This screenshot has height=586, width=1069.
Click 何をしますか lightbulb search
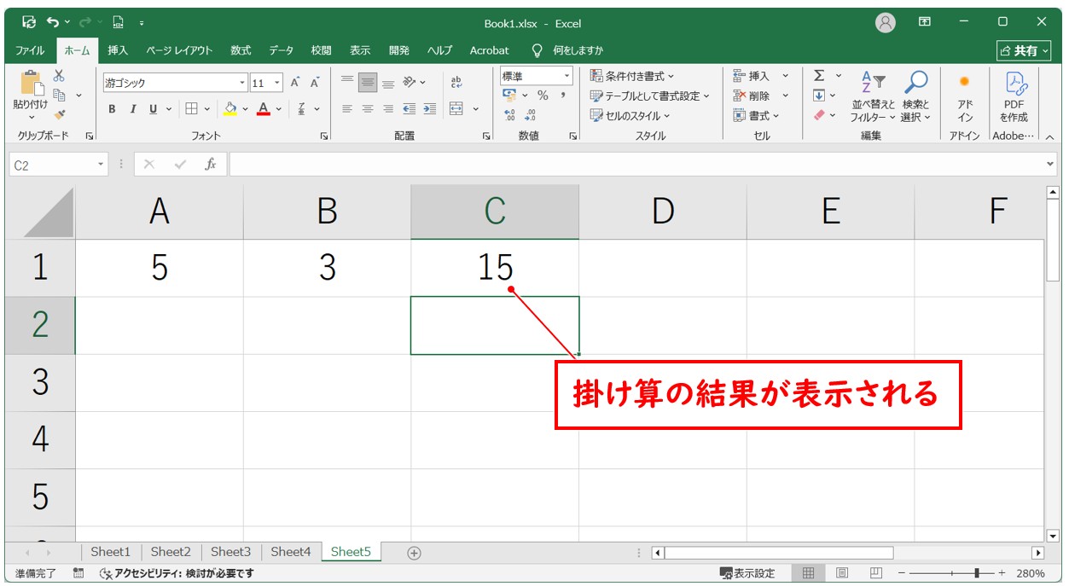point(567,50)
